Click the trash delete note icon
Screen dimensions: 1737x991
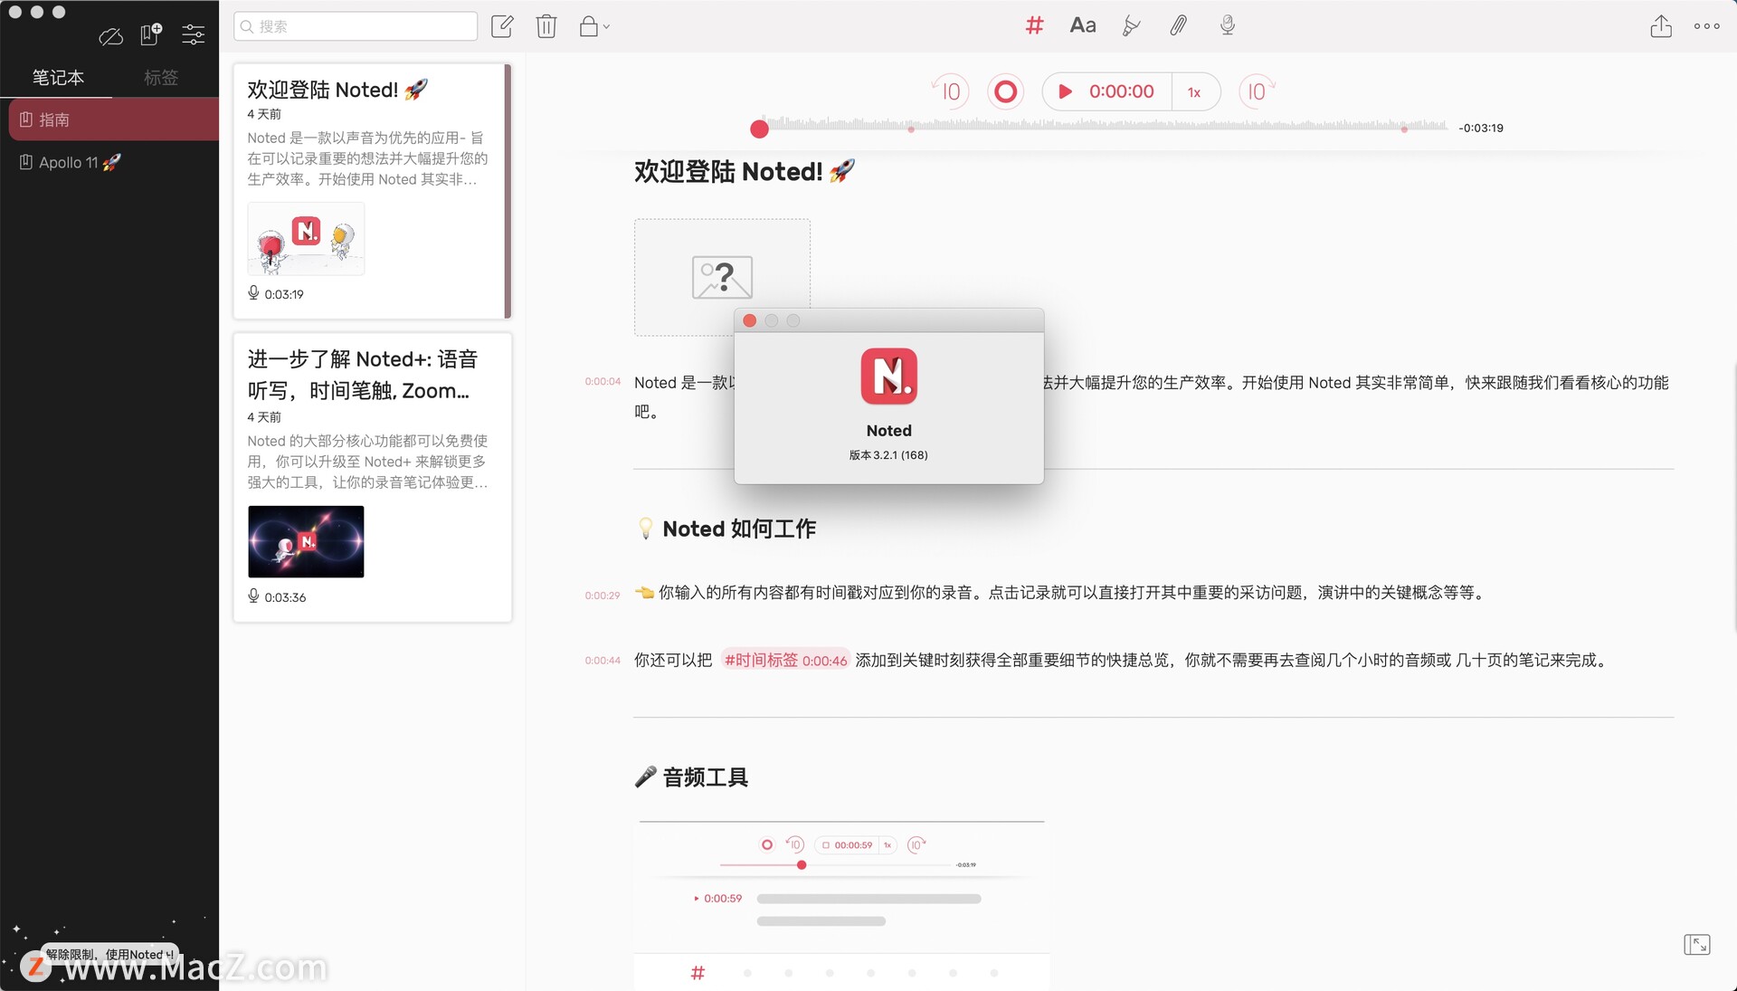pyautogui.click(x=546, y=26)
